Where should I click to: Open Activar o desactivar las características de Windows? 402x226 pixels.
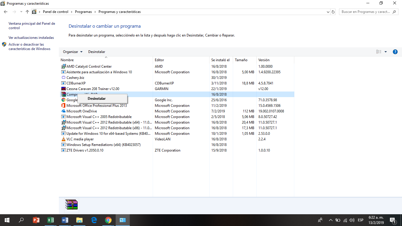pos(29,47)
